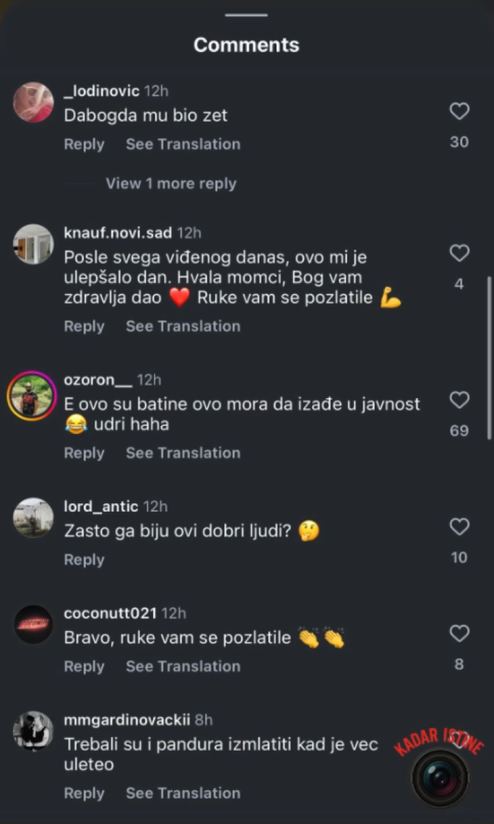The width and height of the screenshot is (494, 824).
Task: Open knauf.novi.sad's avatar
Action: tap(33, 244)
